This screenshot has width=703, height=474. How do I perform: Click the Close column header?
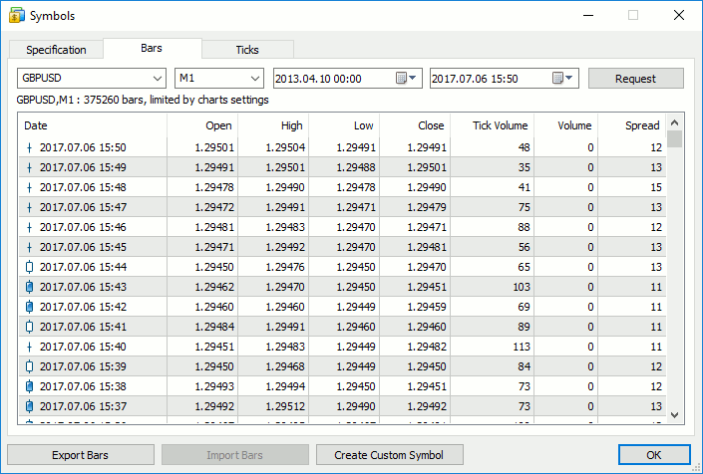pos(415,125)
